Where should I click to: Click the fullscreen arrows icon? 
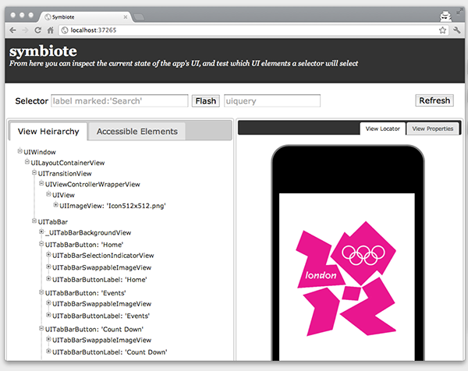point(459,12)
